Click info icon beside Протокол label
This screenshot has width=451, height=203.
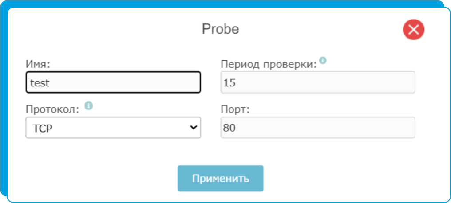coord(89,106)
